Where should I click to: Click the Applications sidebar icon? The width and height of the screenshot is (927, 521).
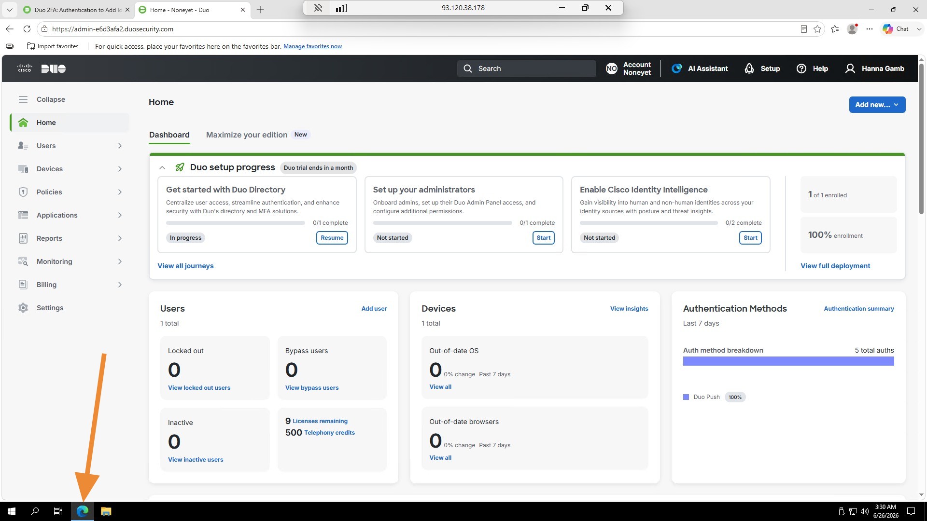click(23, 215)
